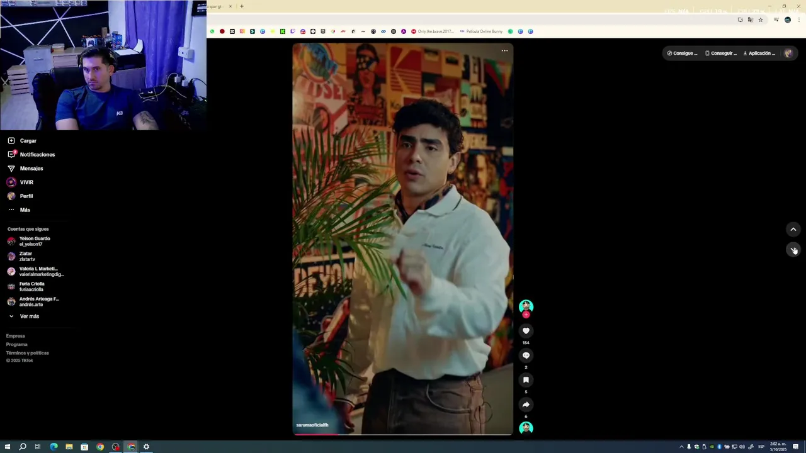Open followed account Zlatar

(x=21, y=257)
